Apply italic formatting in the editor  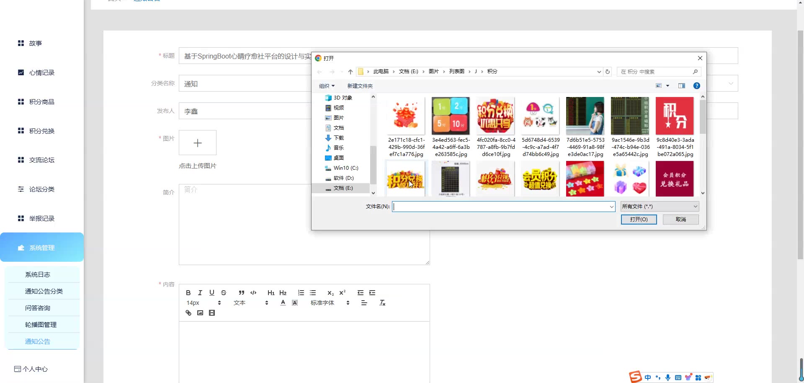coord(200,293)
